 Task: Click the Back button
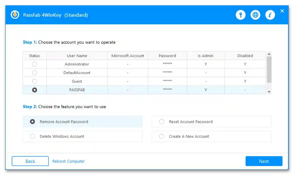pos(30,161)
